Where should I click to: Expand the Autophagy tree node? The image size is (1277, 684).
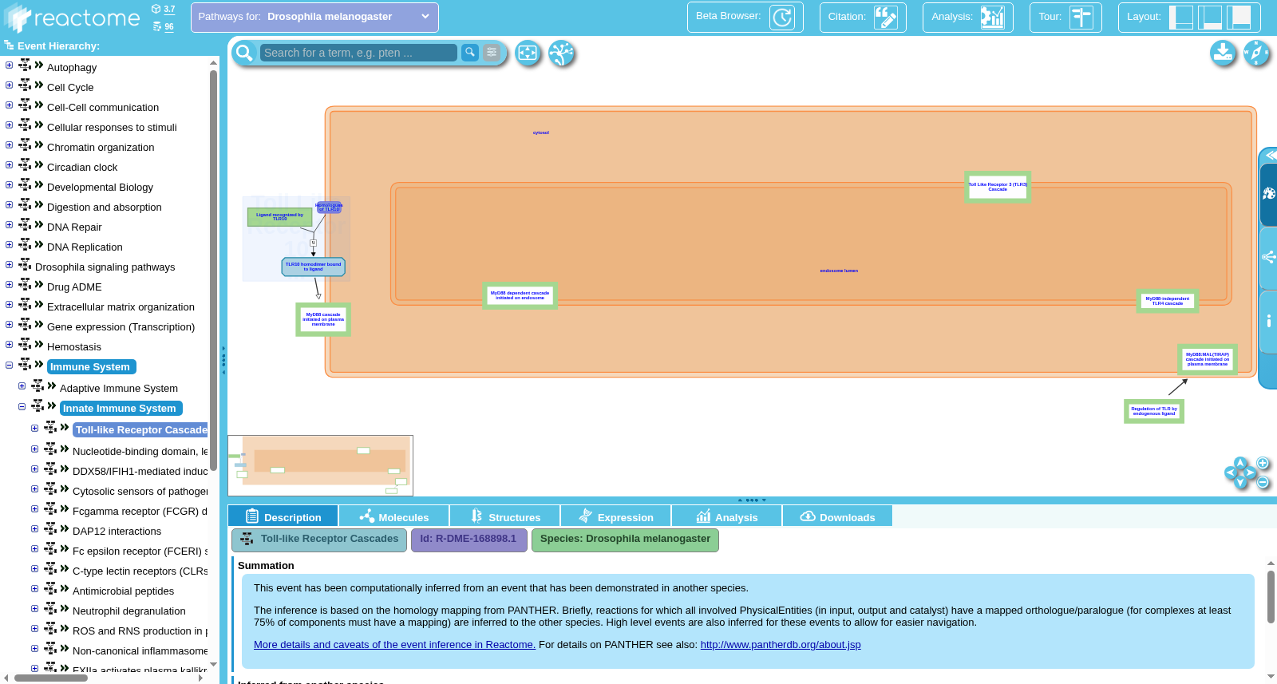click(9, 65)
